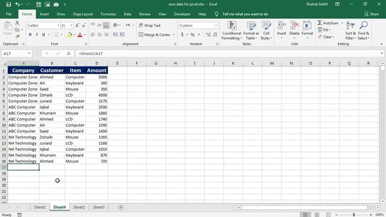Toggle Underline formatting
Image resolution: width=386 pixels, height=217 pixels.
click(x=43, y=35)
